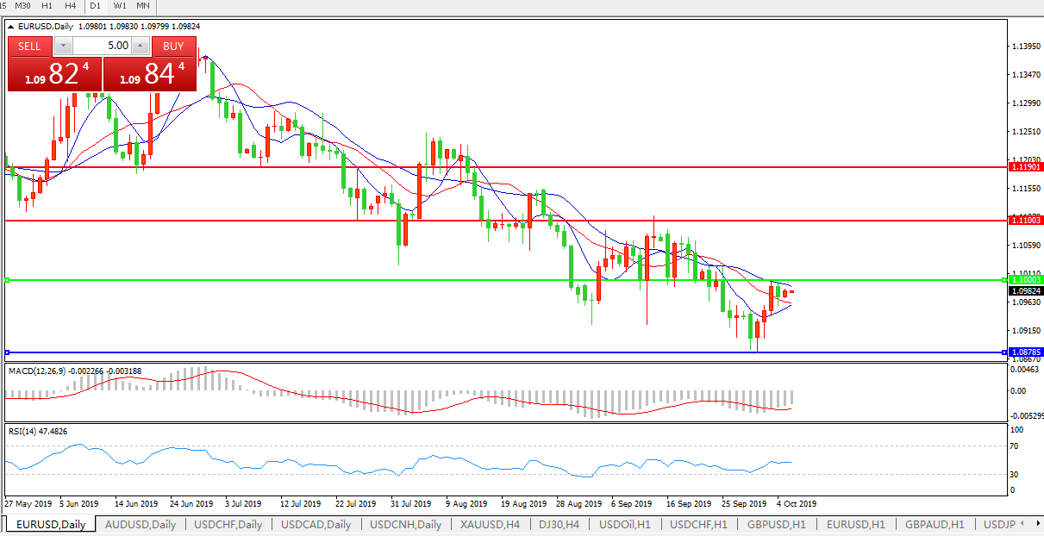Increase trade volume with up arrow
Viewport: 1044px width, 536px height.
click(x=140, y=46)
